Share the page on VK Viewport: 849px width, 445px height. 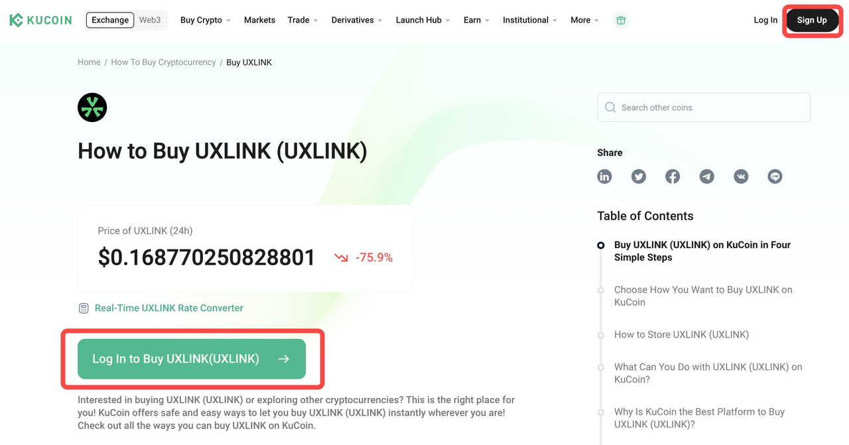(x=741, y=176)
